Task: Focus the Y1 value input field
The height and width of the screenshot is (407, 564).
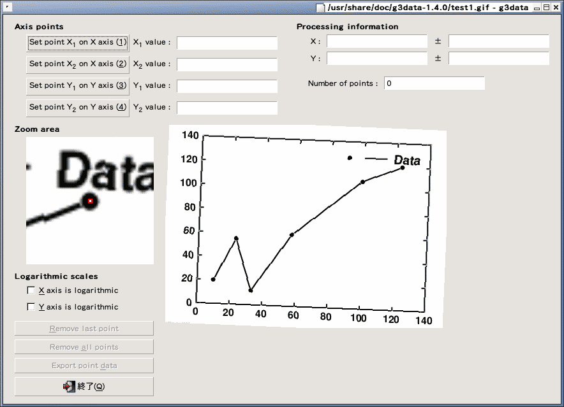Action: tap(227, 86)
